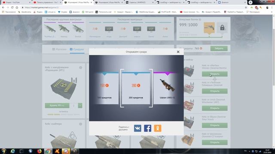Screen dimensions: 275x154
Task: Click the taskbar clock
Action: tap(267, 151)
